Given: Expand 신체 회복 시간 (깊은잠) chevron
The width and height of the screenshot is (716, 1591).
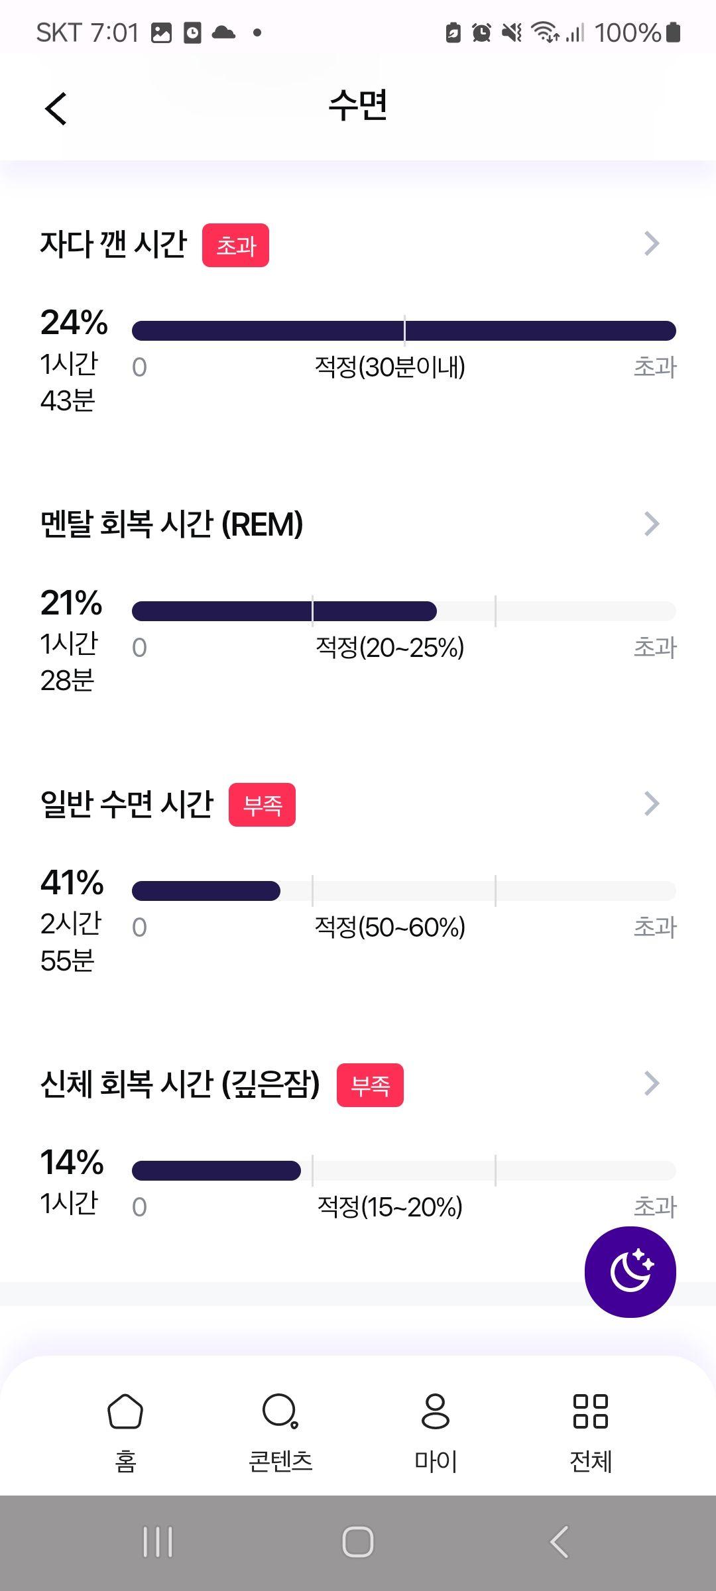Looking at the screenshot, I should pos(652,1083).
